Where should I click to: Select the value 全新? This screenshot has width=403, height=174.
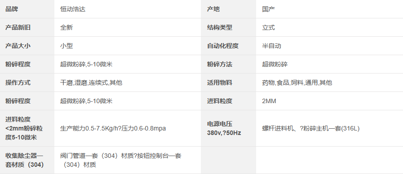tap(66, 27)
